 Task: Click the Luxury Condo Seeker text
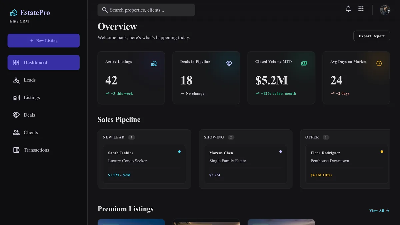pos(127,161)
